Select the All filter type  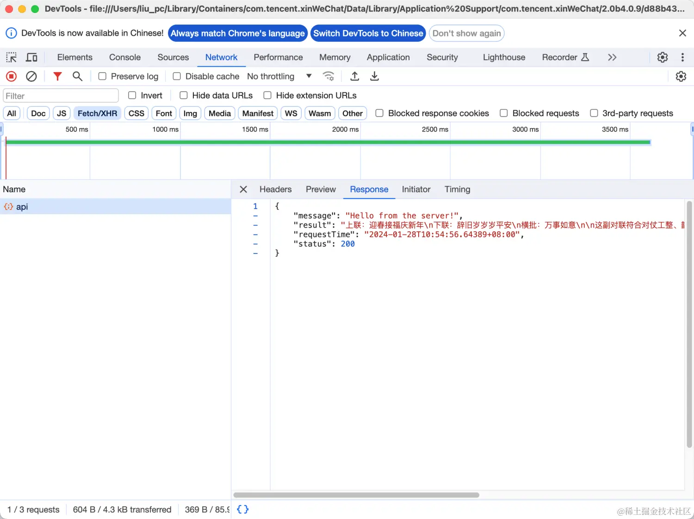(12, 113)
